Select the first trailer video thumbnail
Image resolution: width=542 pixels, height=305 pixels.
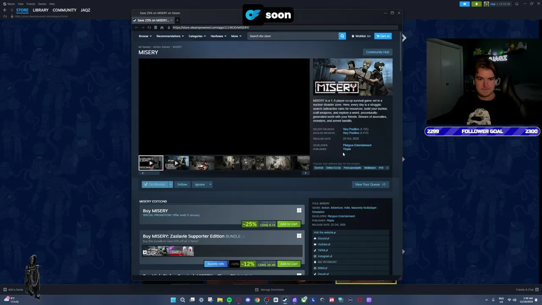[x=151, y=163]
